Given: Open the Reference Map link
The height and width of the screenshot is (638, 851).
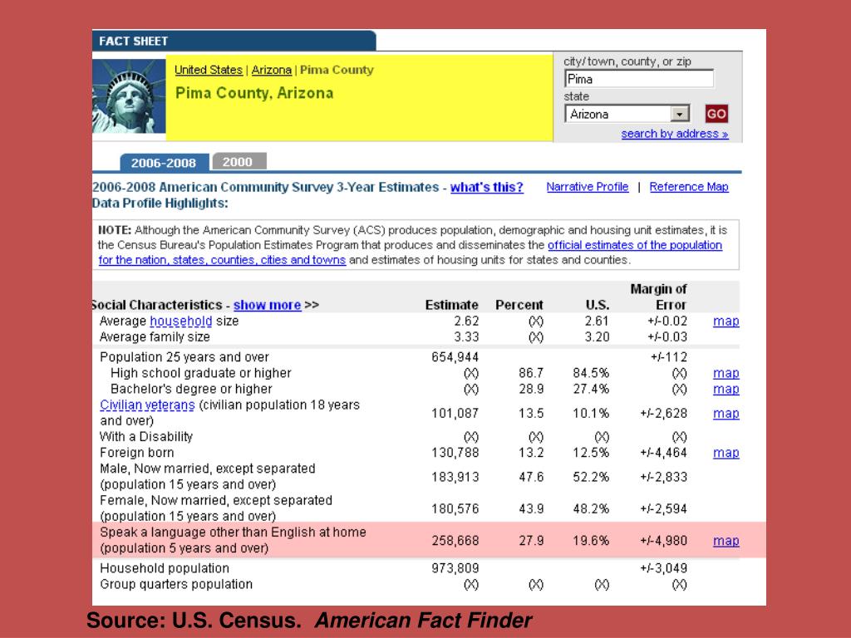Looking at the screenshot, I should pos(689,187).
